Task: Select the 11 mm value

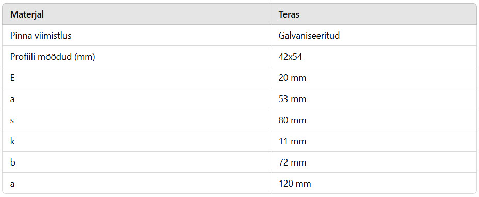Action: [292, 141]
